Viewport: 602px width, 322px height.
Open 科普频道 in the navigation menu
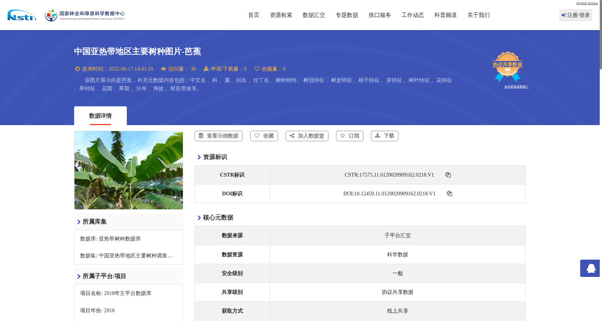pyautogui.click(x=445, y=15)
